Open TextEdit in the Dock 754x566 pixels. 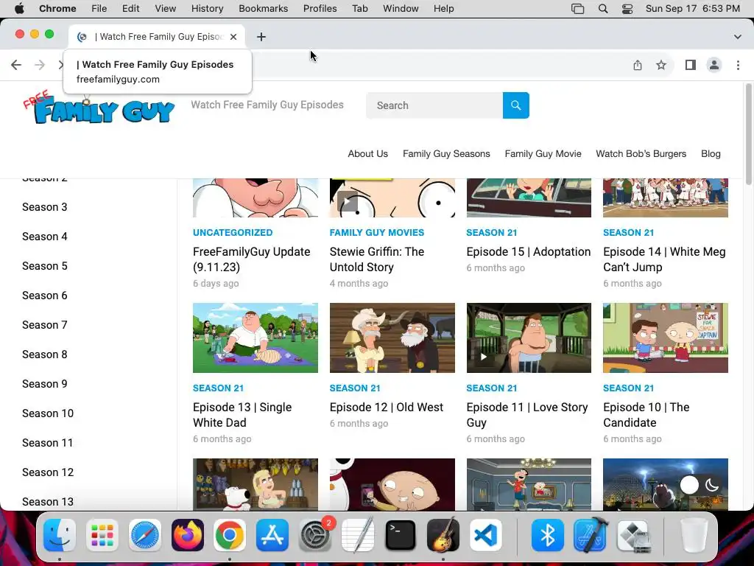point(358,535)
